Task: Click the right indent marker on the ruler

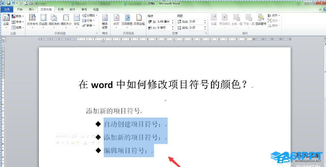Action: pyautogui.click(x=253, y=39)
